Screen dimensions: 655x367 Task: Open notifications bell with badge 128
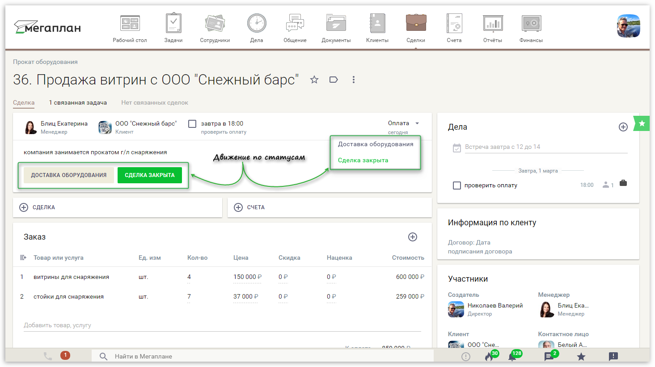(x=512, y=356)
